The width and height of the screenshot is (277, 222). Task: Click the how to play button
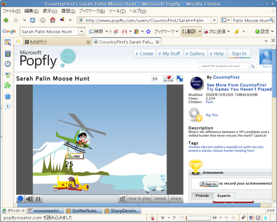coord(140,198)
